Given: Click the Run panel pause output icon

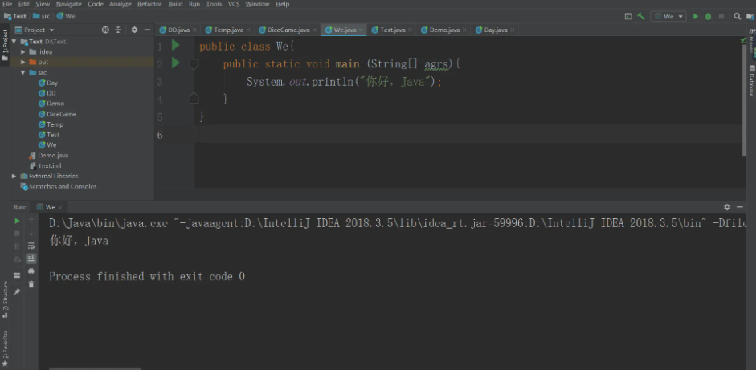Looking at the screenshot, I should pos(18,246).
